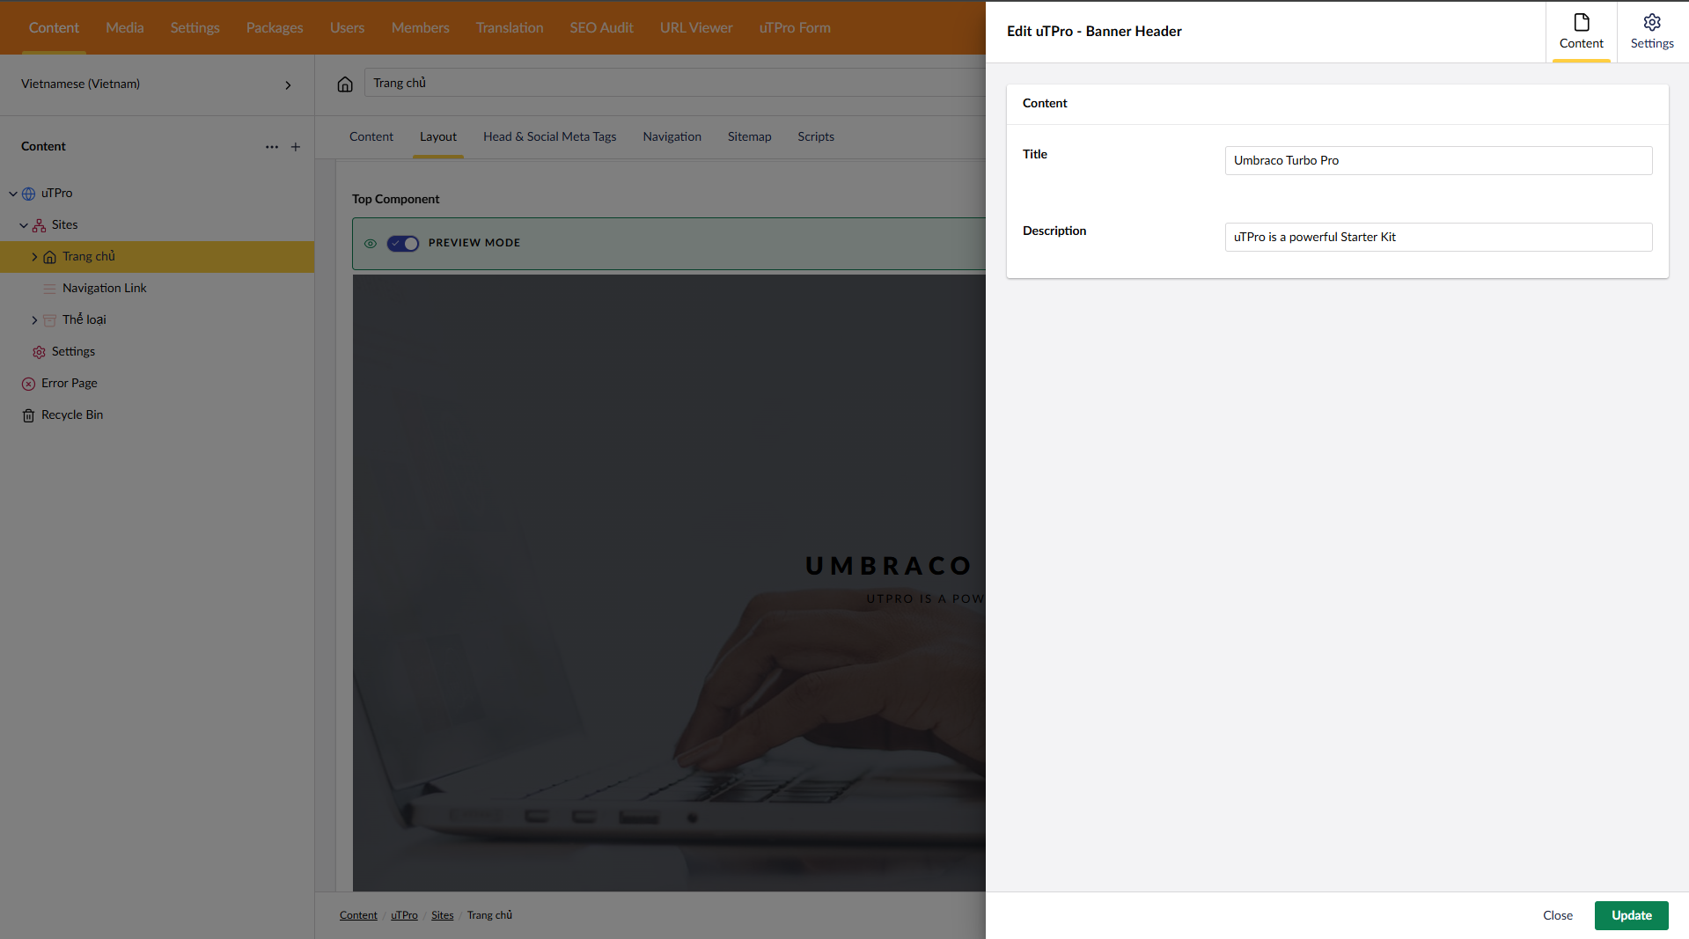The height and width of the screenshot is (939, 1689).
Task: Open the Settings gear tab in editor panel
Action: tap(1652, 32)
